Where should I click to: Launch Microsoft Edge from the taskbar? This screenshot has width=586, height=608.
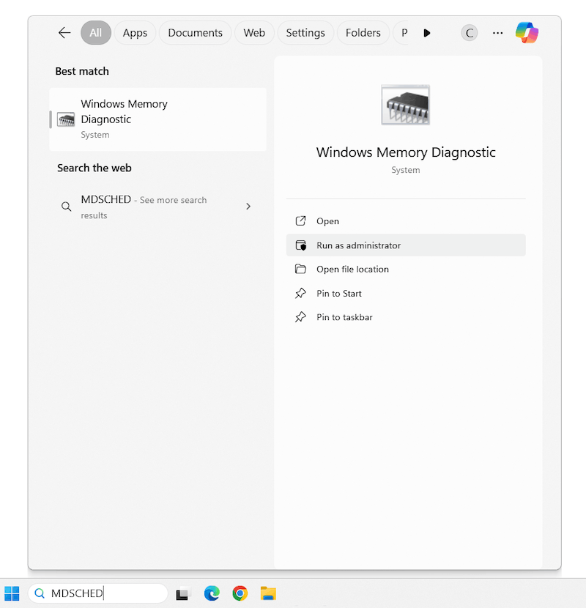tap(212, 593)
